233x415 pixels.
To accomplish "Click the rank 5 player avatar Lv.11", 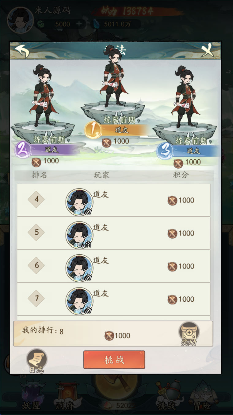I will [79, 235].
